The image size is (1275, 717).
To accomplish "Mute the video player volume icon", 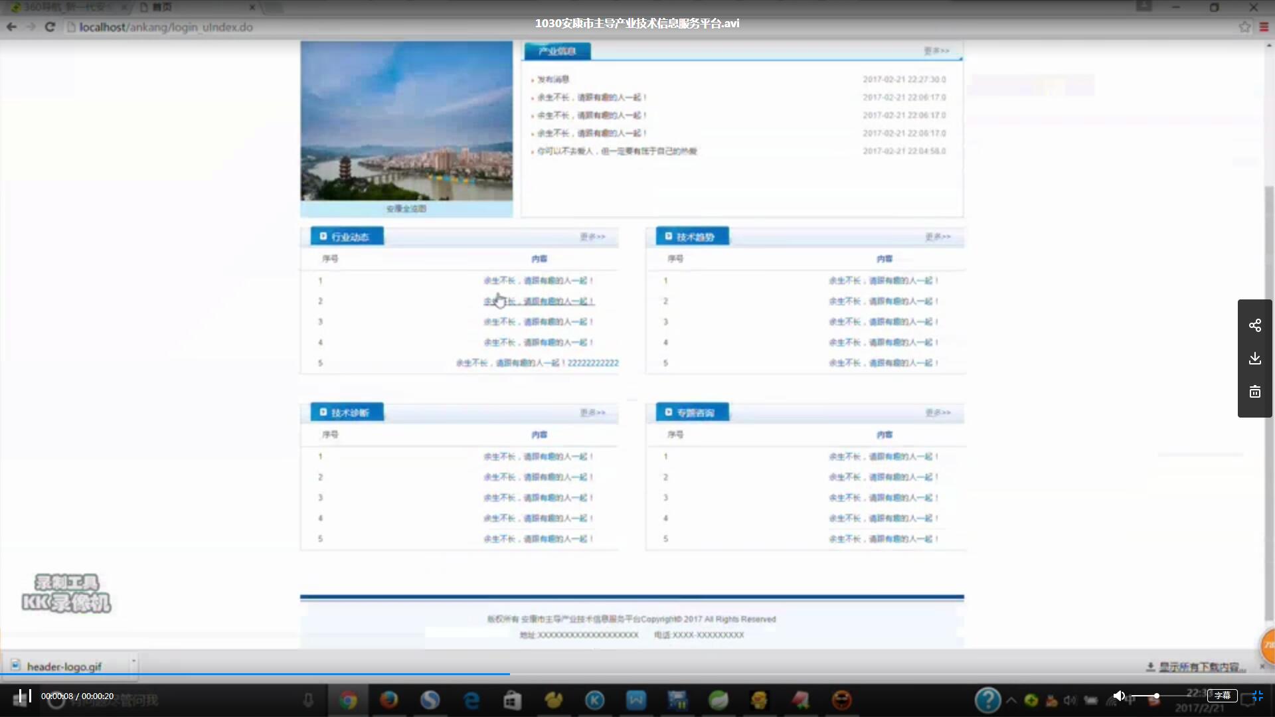I will tap(1119, 696).
